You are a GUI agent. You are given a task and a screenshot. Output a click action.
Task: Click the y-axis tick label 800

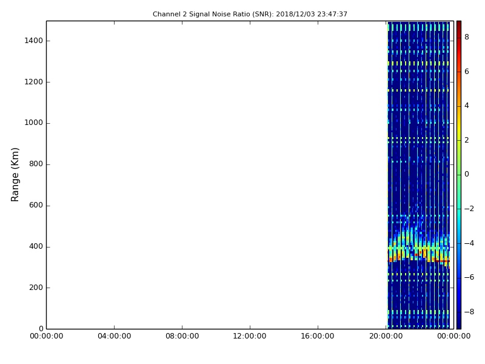tap(36, 164)
